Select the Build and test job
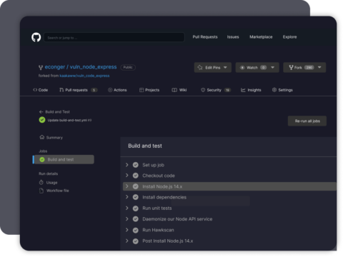Screen dimensions: 343x257 pyautogui.click(x=64, y=159)
